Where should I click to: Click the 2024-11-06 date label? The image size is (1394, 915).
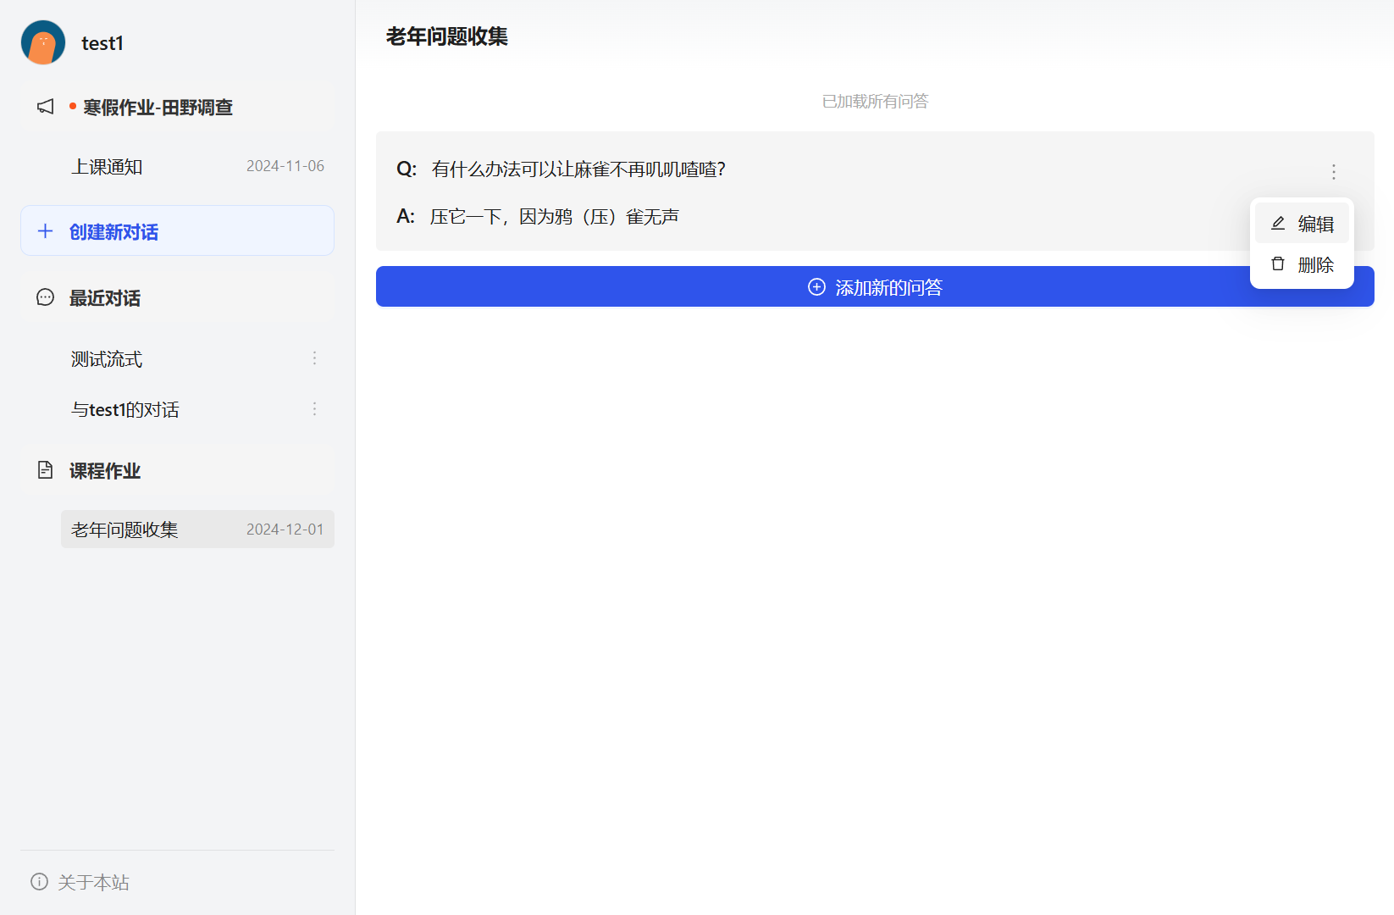pyautogui.click(x=285, y=166)
